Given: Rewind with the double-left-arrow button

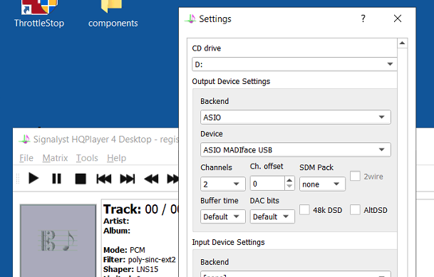Looking at the screenshot, I should tap(151, 179).
